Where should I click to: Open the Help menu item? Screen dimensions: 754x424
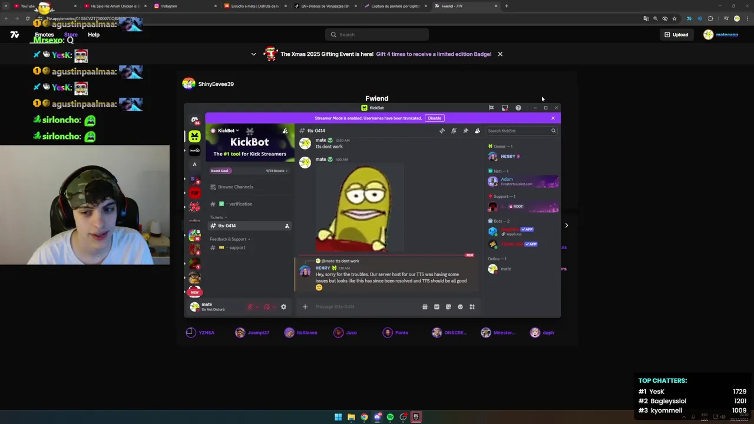click(94, 35)
